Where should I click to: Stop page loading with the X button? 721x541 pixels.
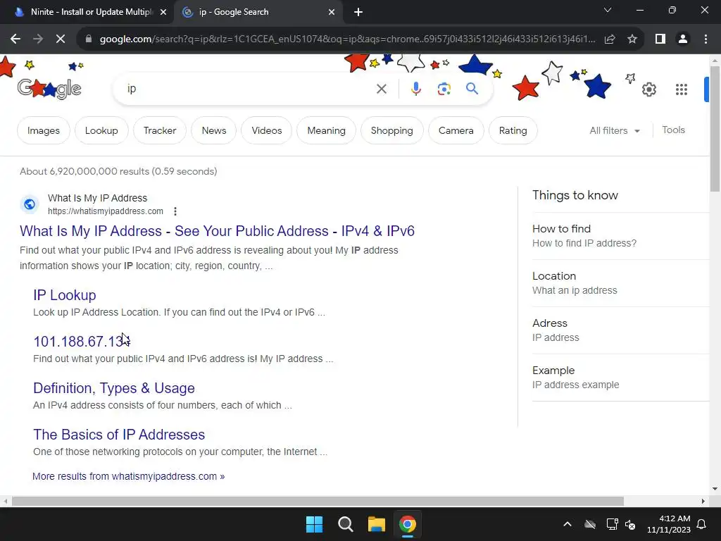pos(61,39)
